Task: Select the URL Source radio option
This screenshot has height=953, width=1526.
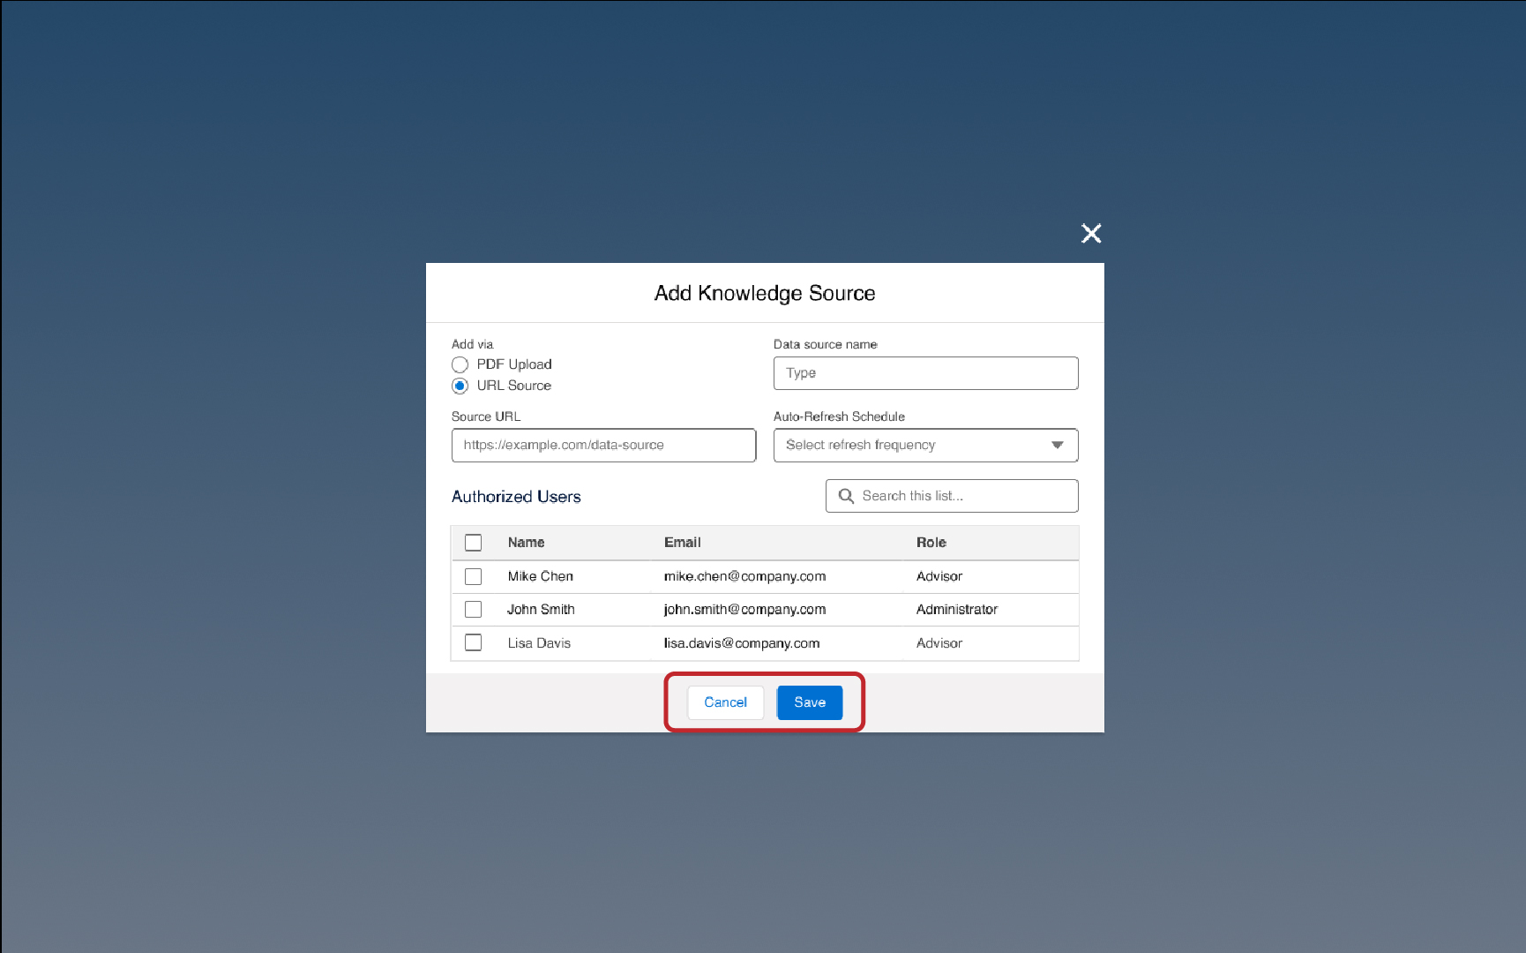Action: point(460,386)
